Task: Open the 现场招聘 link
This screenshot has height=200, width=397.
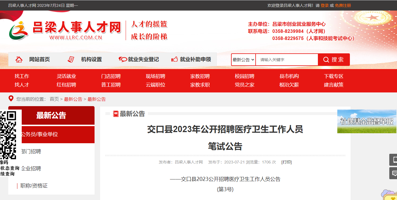Action: [x=156, y=76]
